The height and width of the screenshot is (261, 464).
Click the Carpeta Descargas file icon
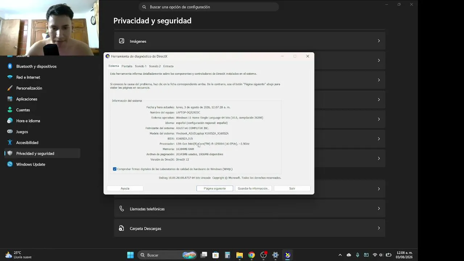[x=122, y=228]
